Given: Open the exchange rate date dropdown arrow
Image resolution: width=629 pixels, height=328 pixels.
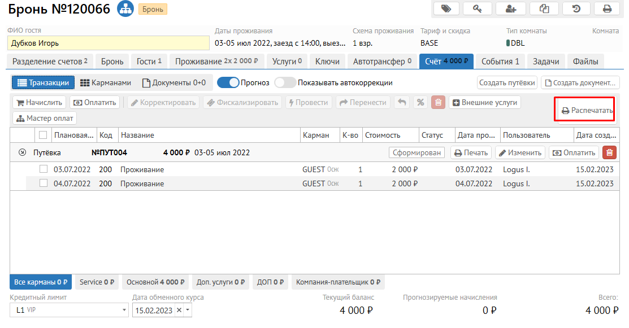Looking at the screenshot, I should click(188, 310).
